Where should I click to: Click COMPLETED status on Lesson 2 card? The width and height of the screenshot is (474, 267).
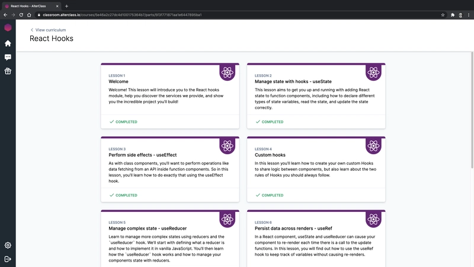[x=270, y=122]
